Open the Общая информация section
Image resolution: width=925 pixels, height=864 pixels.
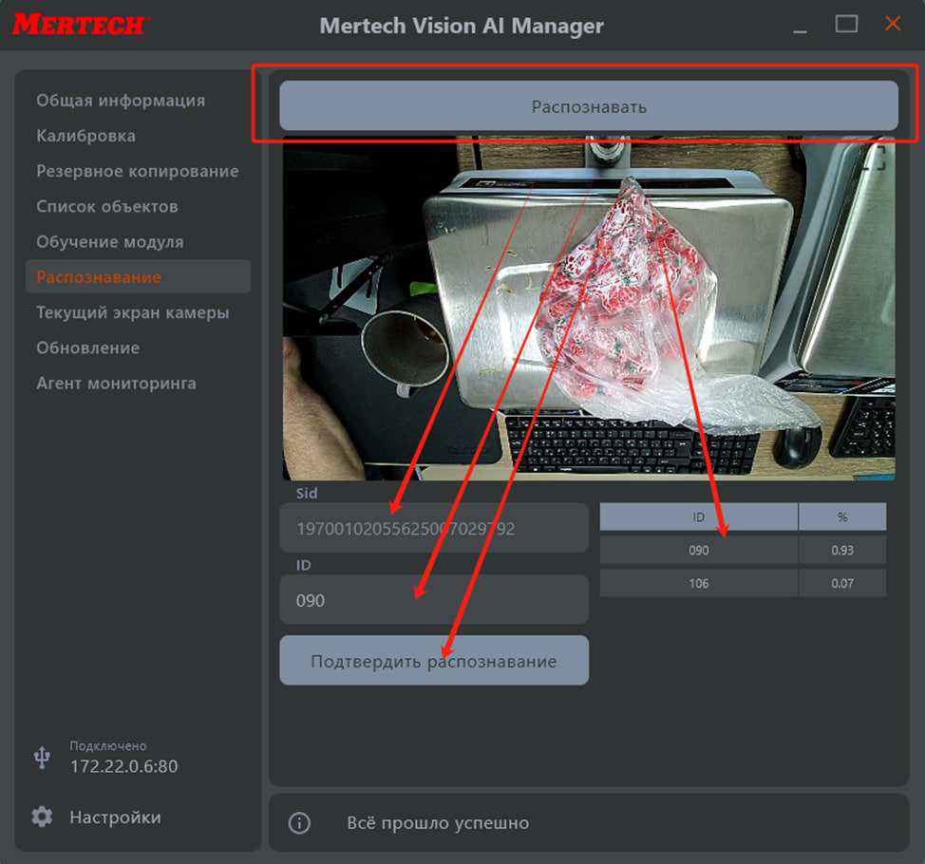pos(121,101)
